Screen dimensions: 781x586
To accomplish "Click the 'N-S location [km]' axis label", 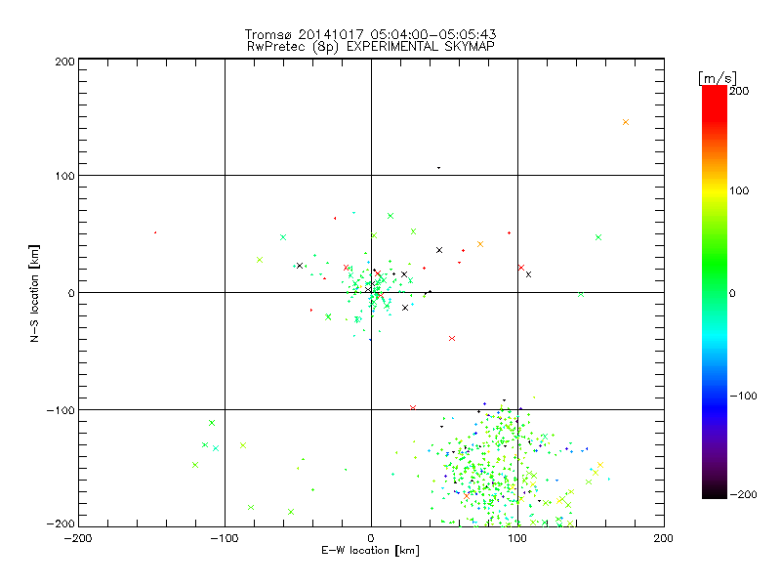I will pyautogui.click(x=33, y=293).
